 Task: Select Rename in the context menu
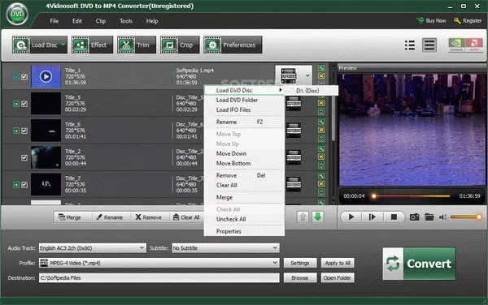click(244, 122)
